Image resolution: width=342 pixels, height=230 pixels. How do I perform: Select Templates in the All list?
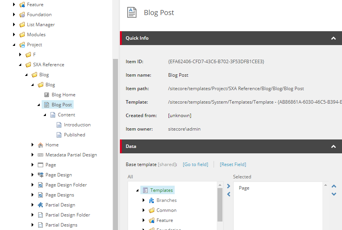click(x=162, y=190)
